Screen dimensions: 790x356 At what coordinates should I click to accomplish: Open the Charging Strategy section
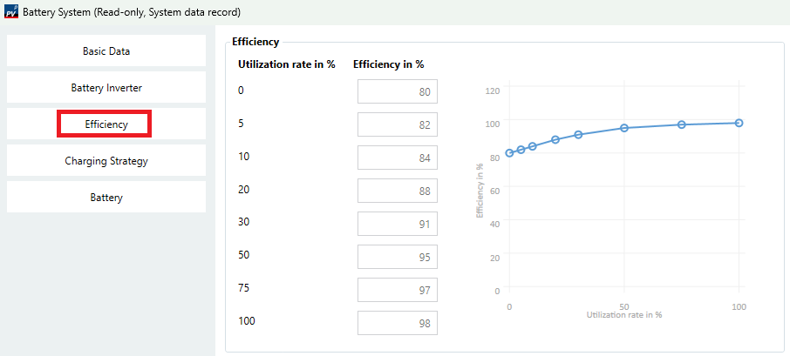[x=106, y=161]
